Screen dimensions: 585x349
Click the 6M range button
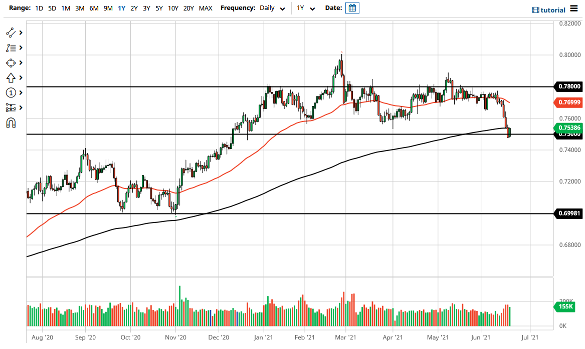[94, 8]
